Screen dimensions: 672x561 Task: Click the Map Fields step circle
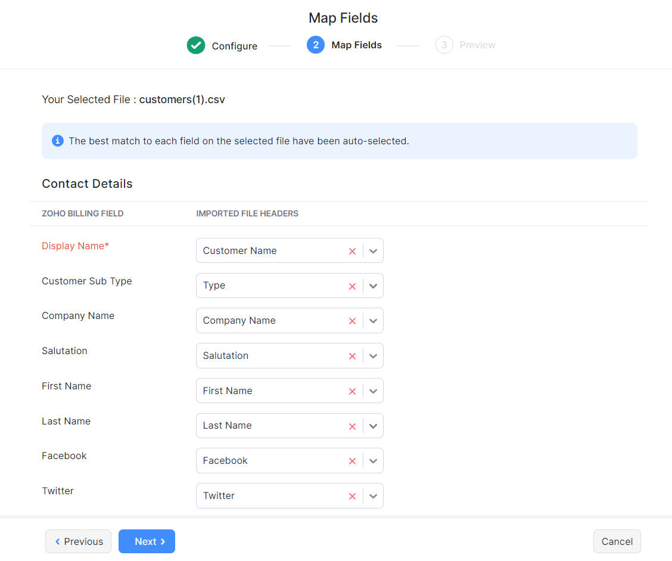coord(316,45)
